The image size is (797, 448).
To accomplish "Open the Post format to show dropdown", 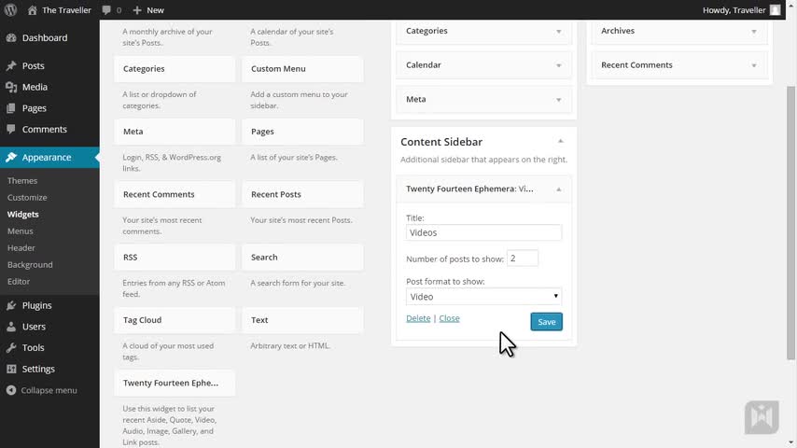I will 483,297.
